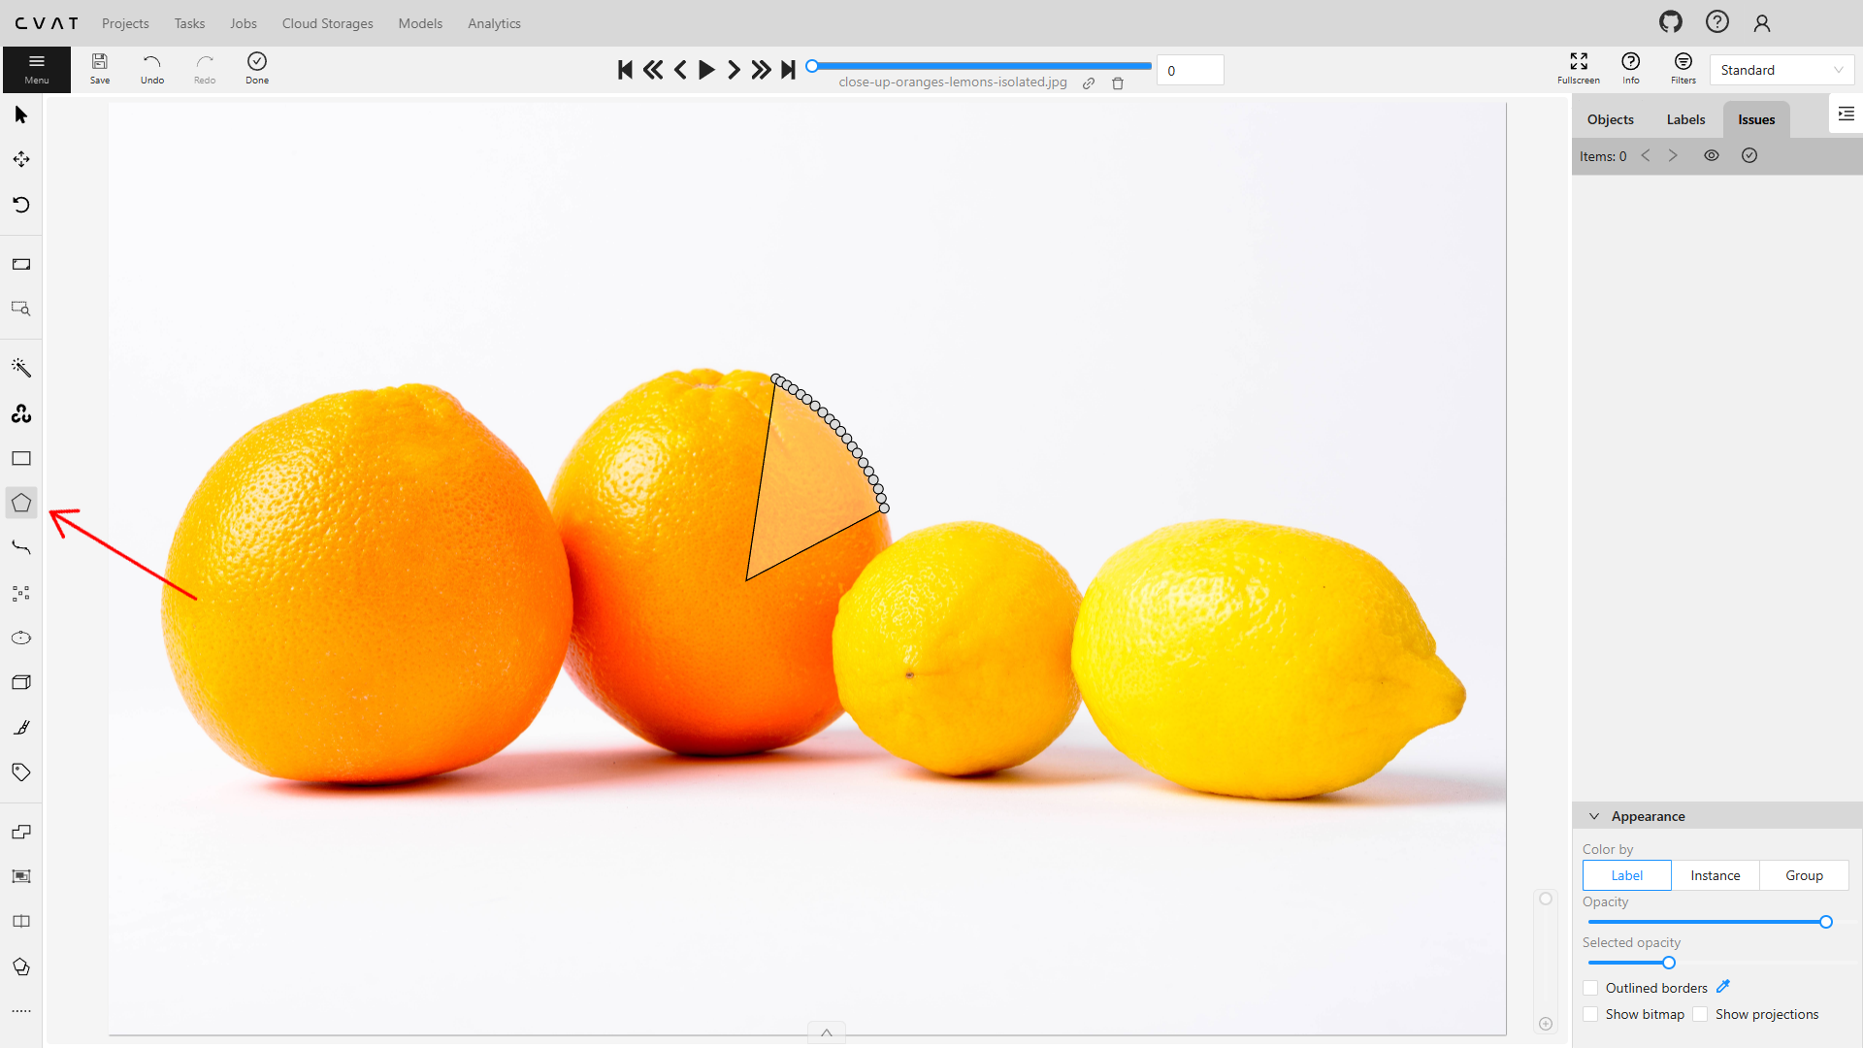This screenshot has height=1048, width=1863.
Task: Collapse the right sidebar panel
Action: click(x=1846, y=115)
